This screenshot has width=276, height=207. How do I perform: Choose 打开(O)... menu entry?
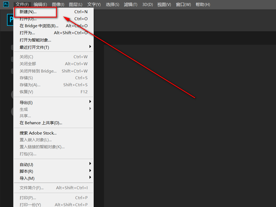[54, 19]
